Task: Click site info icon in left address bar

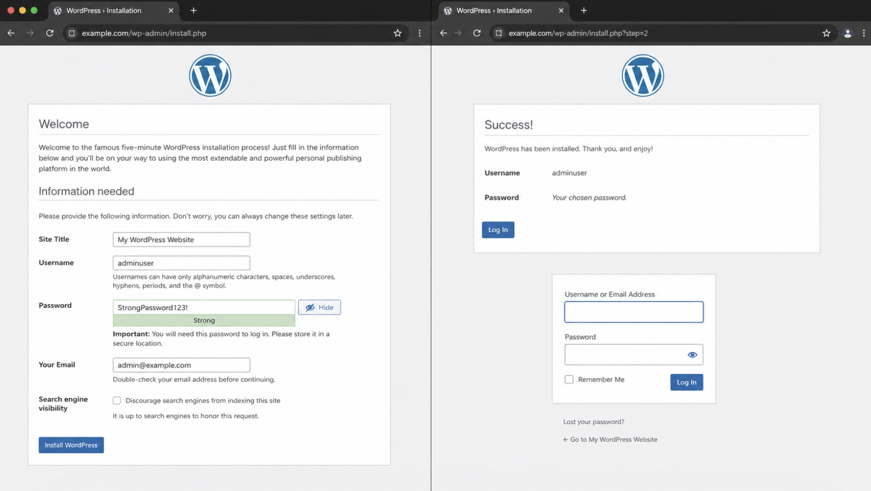Action: [72, 33]
